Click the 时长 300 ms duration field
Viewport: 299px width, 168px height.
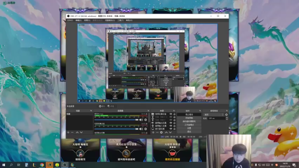(217, 118)
